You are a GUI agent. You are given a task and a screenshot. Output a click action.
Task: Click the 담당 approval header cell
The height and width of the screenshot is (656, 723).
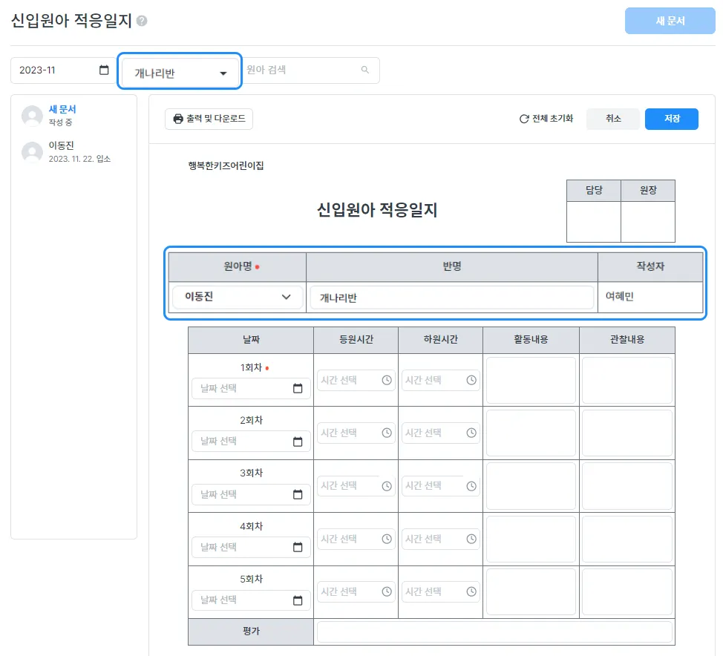click(594, 191)
